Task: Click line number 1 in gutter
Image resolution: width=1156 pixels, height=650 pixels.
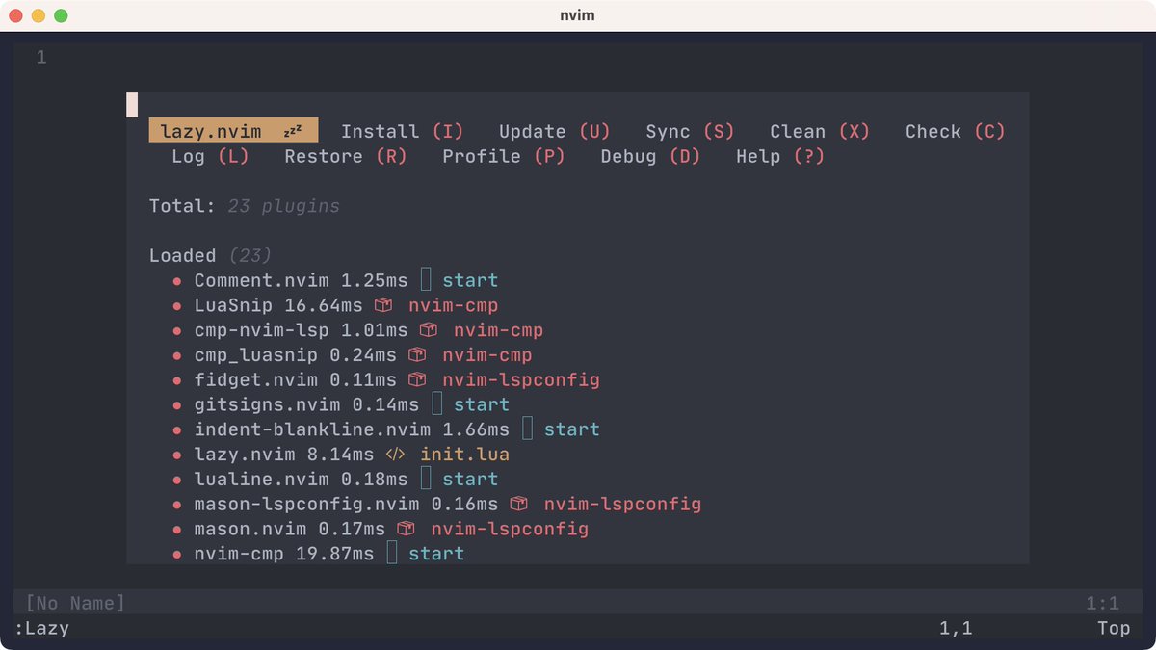Action: click(x=41, y=58)
